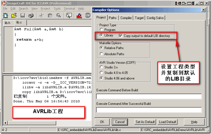Click the '4: 2' cursor position in status bar
Image resolution: width=211 pixels, height=134 pixels.
click(x=5, y=130)
